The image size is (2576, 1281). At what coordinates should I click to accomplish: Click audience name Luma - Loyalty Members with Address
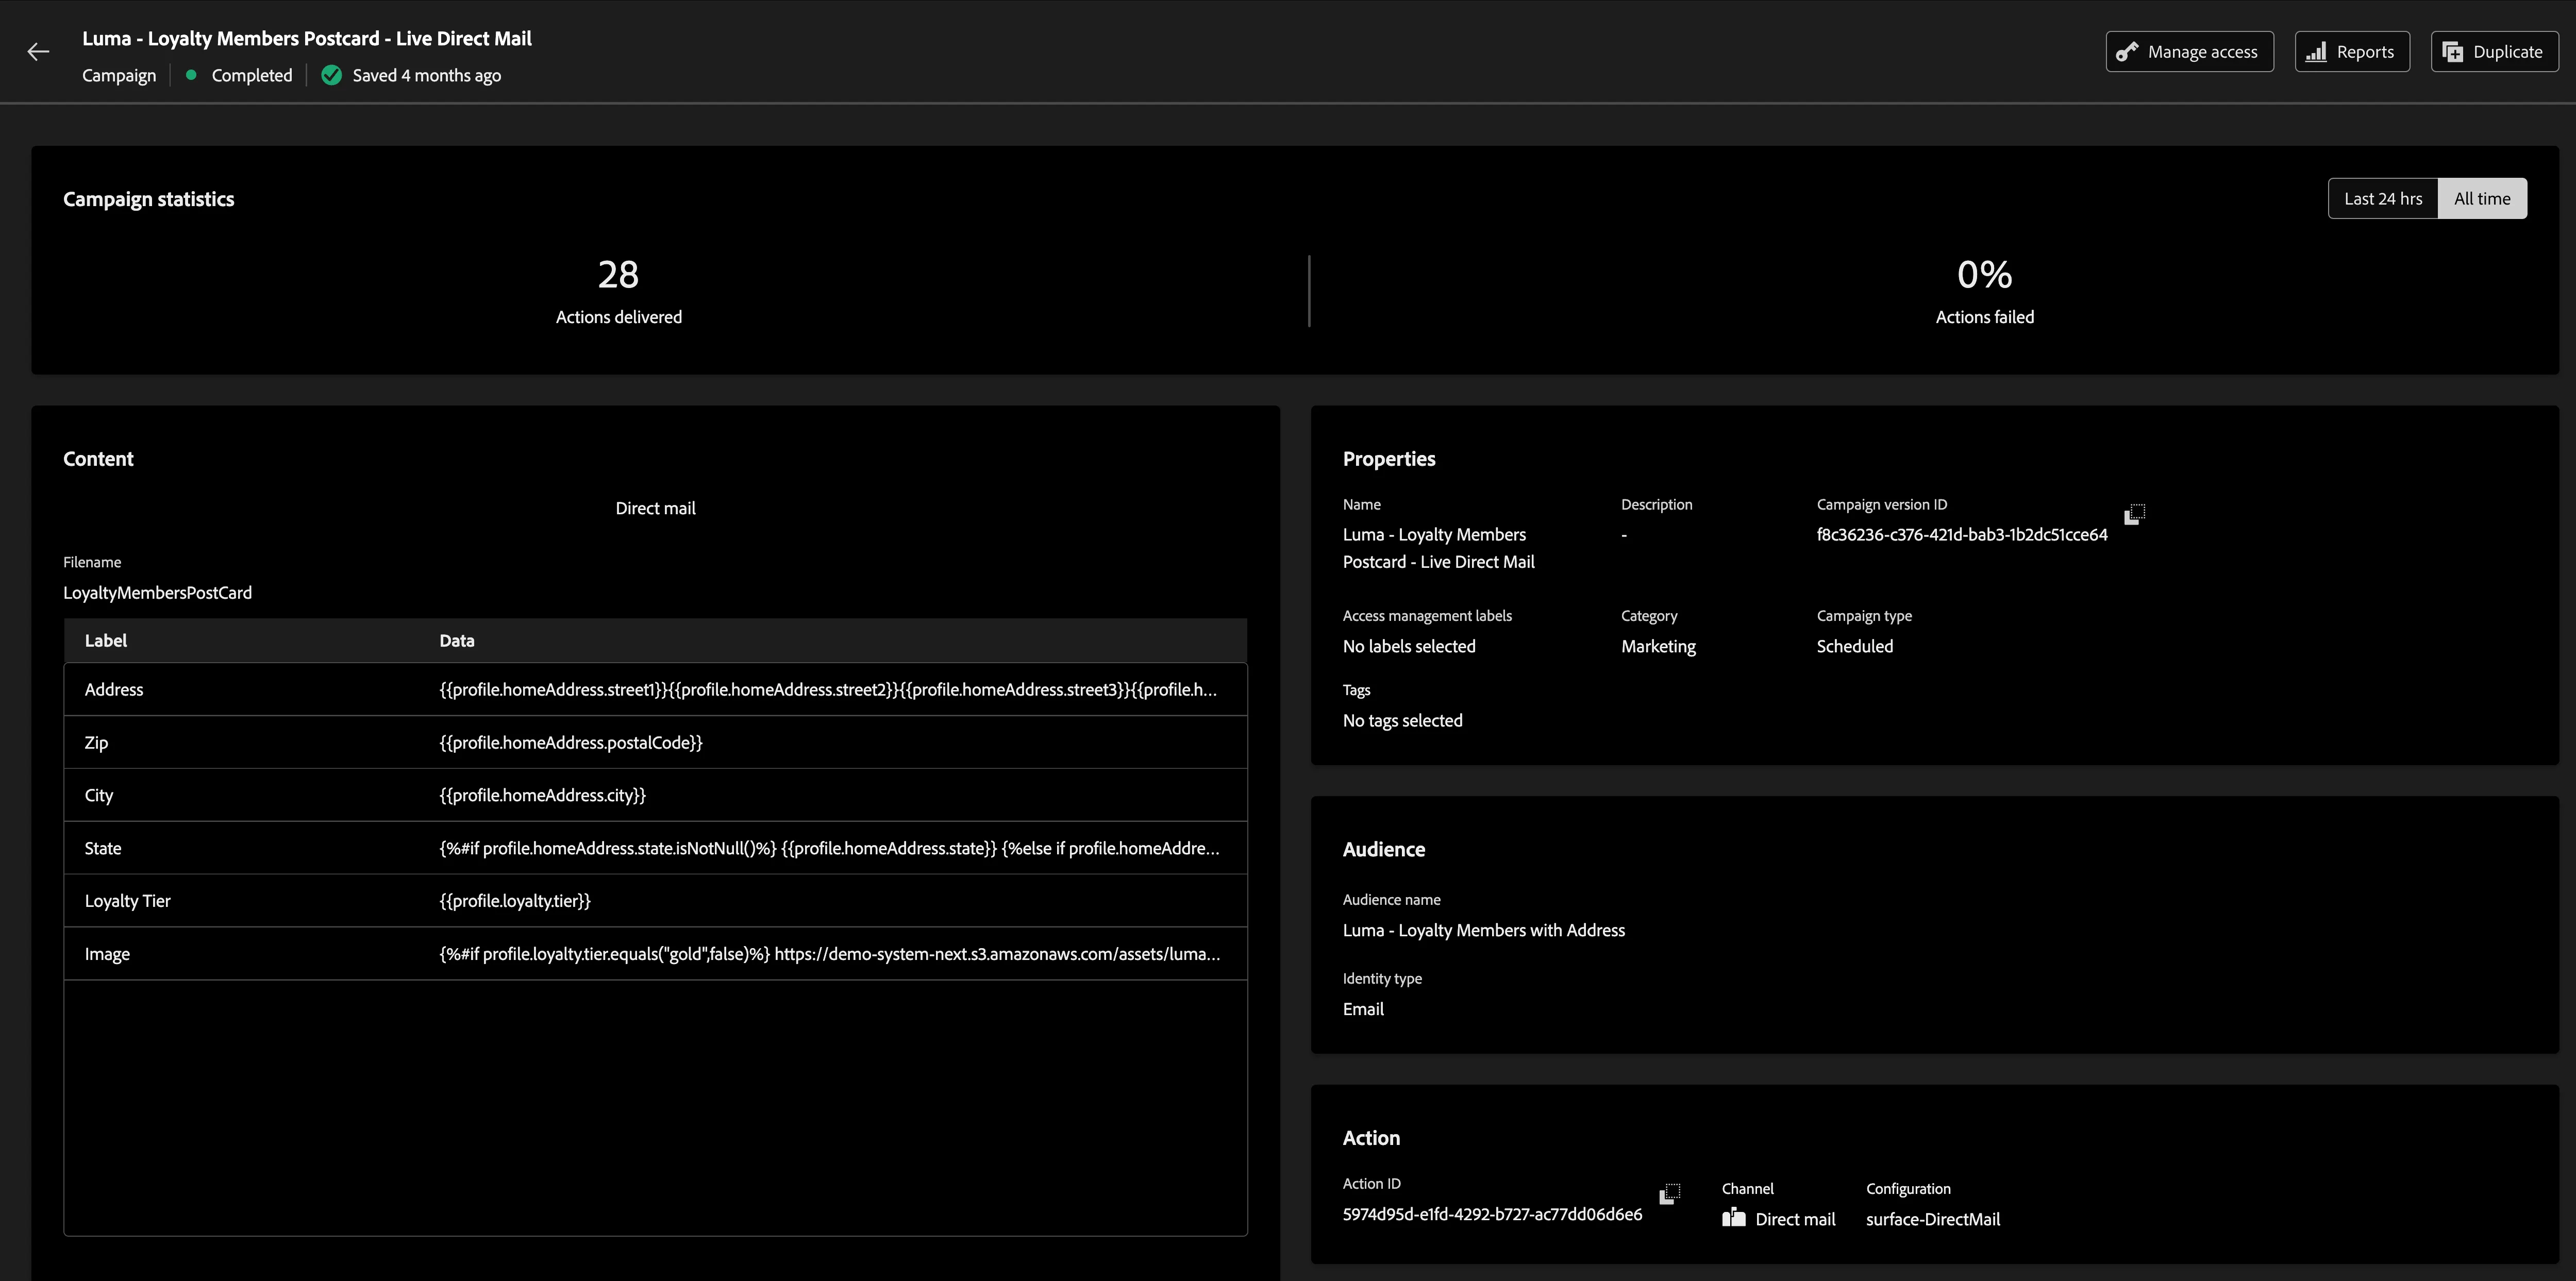[1484, 930]
